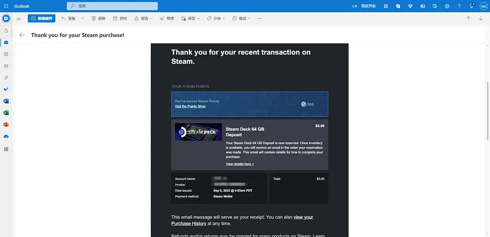490x237 pixels.
Task: Open the app launcher waffle grid
Action: pyautogui.click(x=6, y=6)
